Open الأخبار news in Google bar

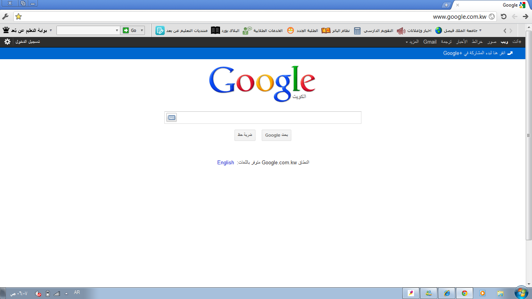click(462, 42)
